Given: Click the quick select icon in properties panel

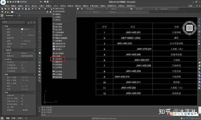Looking at the screenshot, I should 34,22.
